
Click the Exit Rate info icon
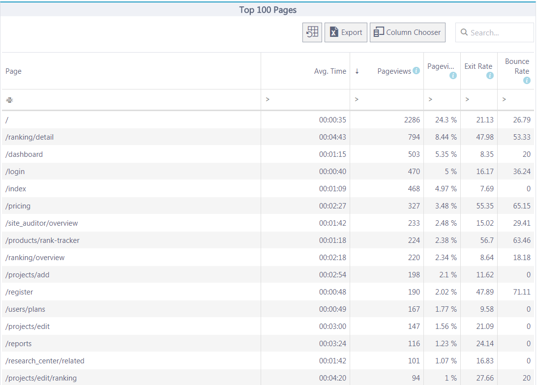[x=490, y=76]
